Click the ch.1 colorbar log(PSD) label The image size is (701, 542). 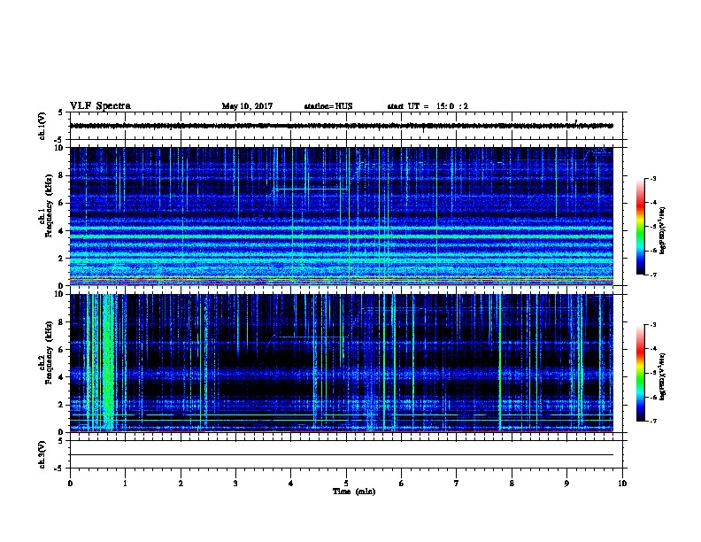click(x=662, y=230)
